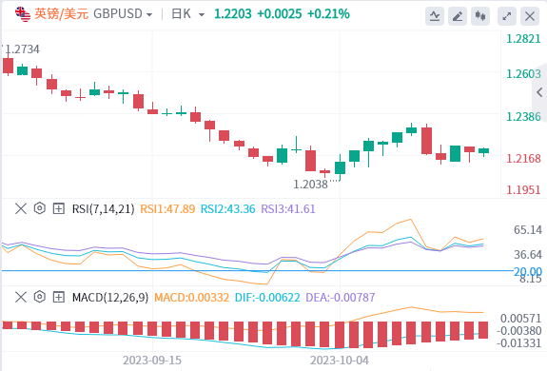This screenshot has height=371, width=547.
Task: Click the current price 1.2203
Action: (233, 14)
